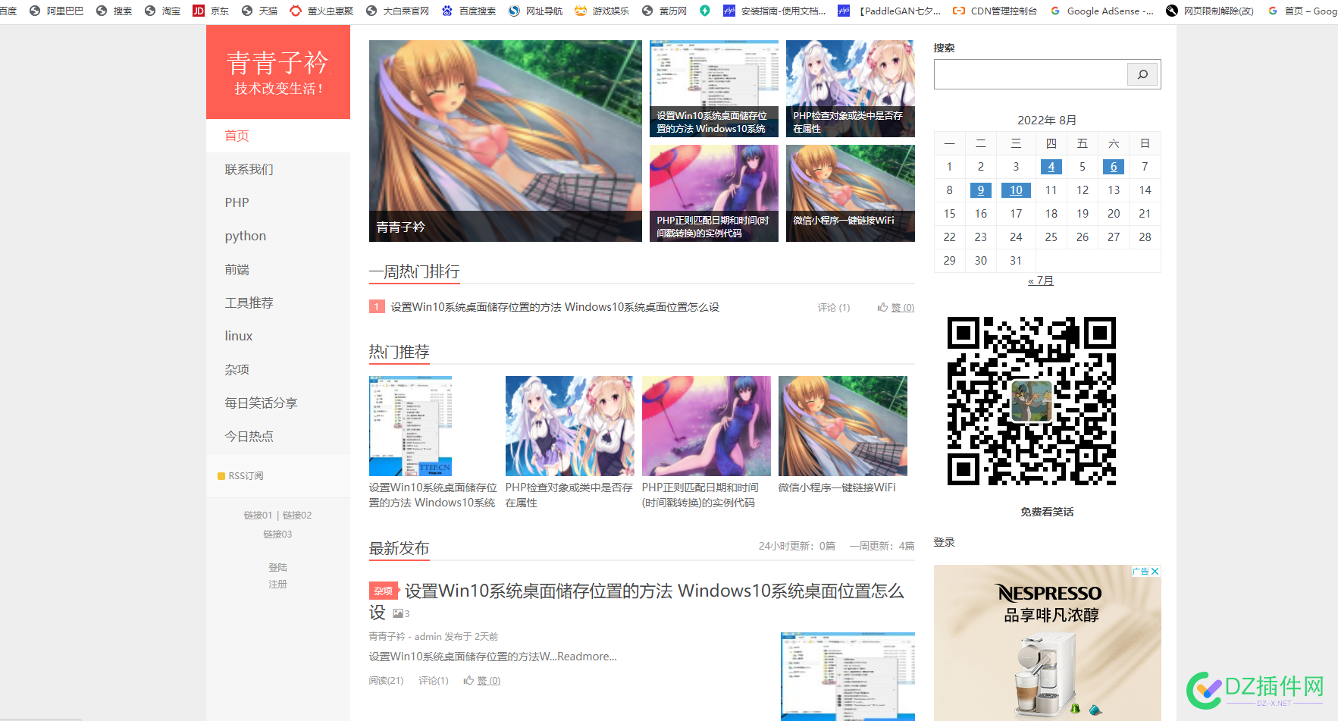Viewport: 1338px width, 721px height.
Task: Open the latest post title 设置Win10系统桌面储存位置
Action: (x=636, y=601)
